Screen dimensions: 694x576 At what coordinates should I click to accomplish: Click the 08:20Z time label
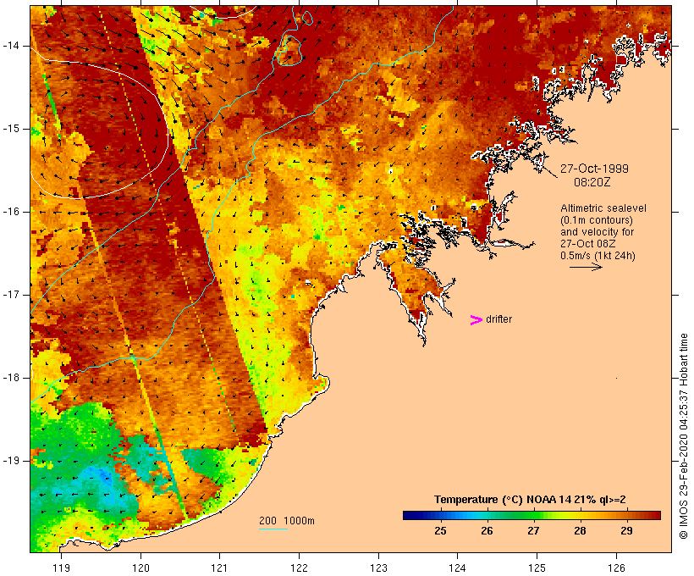coord(592,182)
